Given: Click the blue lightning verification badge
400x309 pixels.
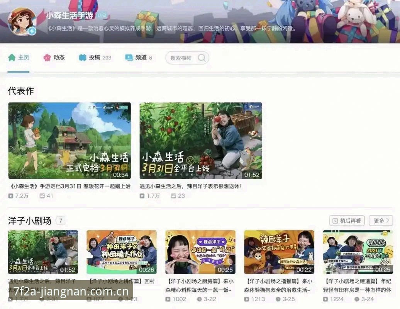Looking at the screenshot, I should coord(32,31).
